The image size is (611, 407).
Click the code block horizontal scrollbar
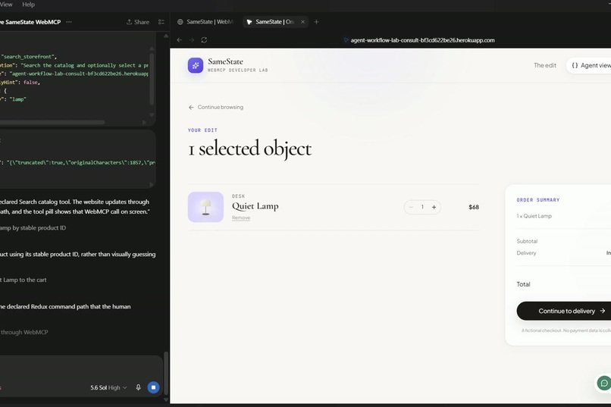click(52, 122)
